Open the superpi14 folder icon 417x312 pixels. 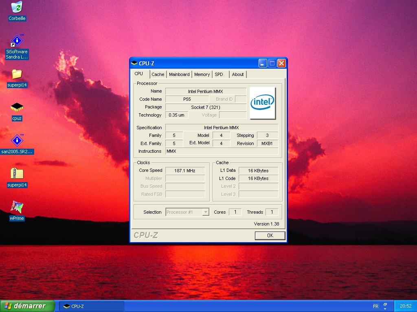tap(17, 78)
